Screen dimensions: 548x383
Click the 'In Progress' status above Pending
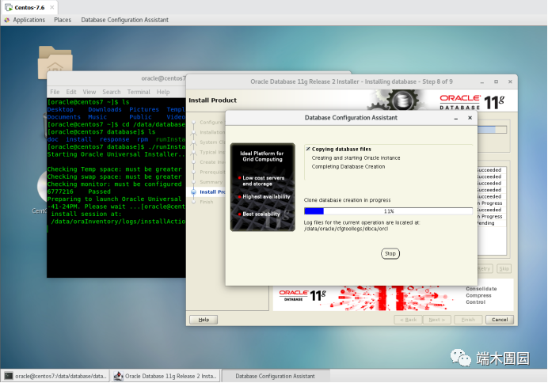click(x=490, y=217)
